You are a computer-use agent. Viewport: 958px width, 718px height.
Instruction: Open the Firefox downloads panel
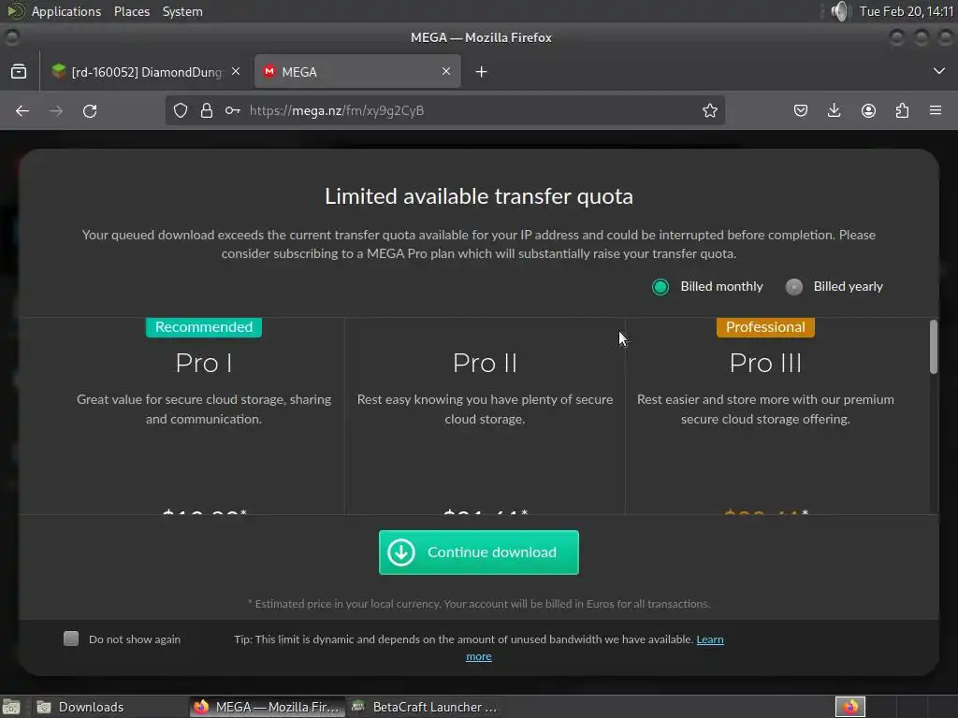click(834, 110)
